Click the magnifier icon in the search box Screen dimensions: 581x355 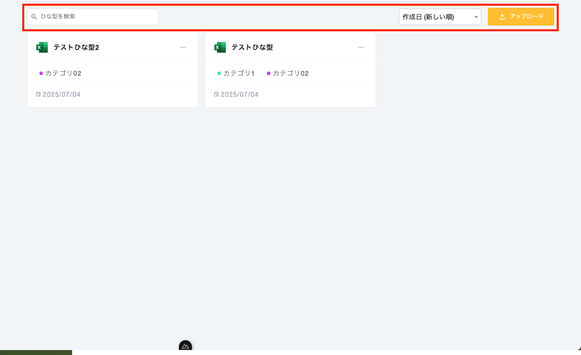(34, 17)
